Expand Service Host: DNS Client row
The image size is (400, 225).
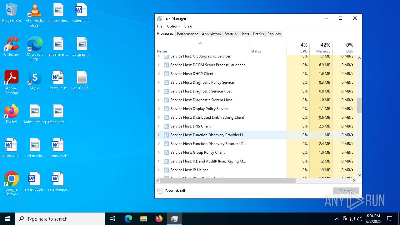[158, 126]
